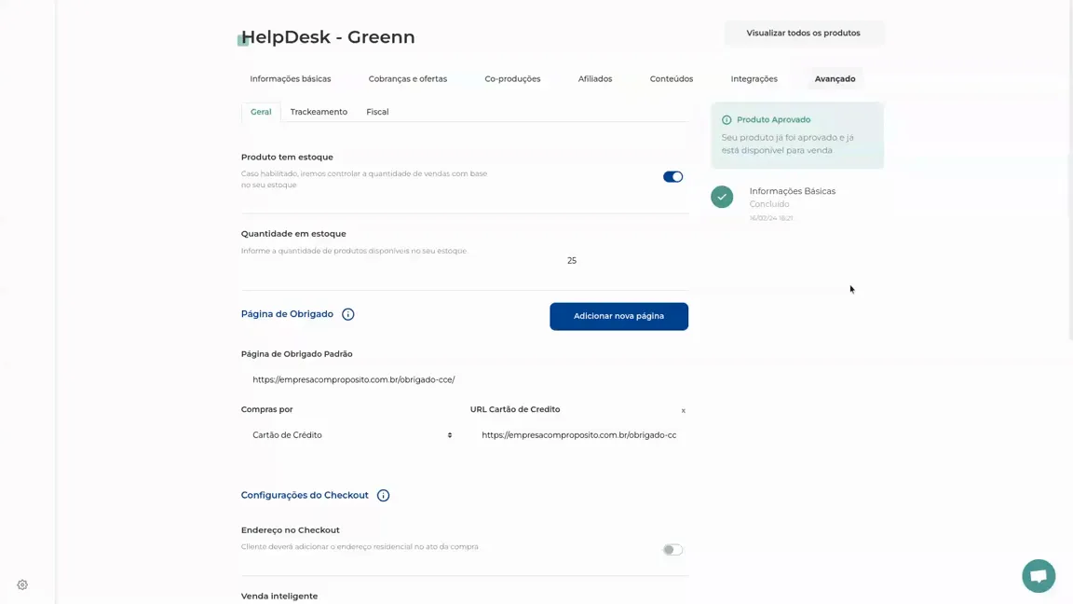Image resolution: width=1073 pixels, height=604 pixels.
Task: Show info for Configurações do Checkout
Action: (x=383, y=495)
